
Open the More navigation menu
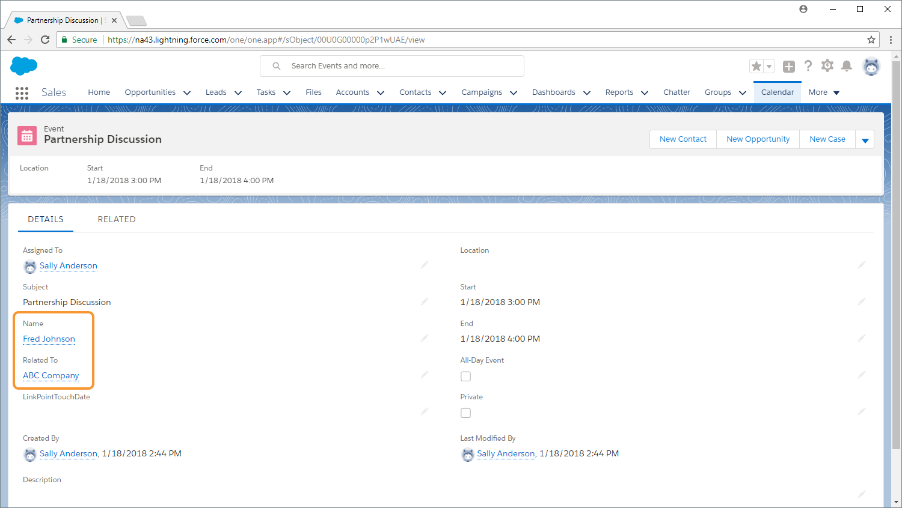point(824,92)
